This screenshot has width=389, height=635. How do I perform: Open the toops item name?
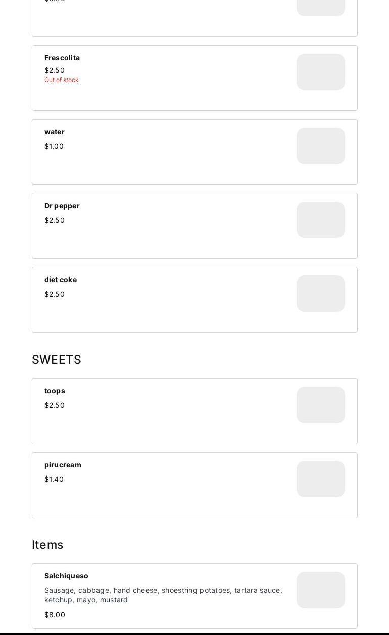click(x=55, y=391)
